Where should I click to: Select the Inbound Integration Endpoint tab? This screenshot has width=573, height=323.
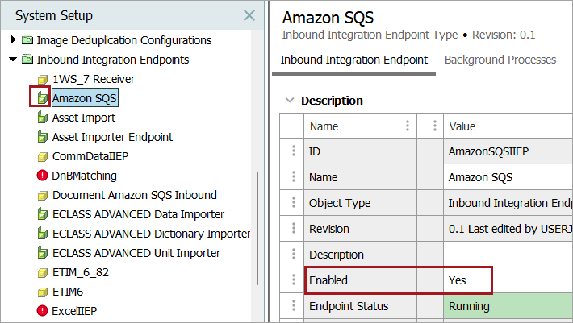click(x=353, y=60)
